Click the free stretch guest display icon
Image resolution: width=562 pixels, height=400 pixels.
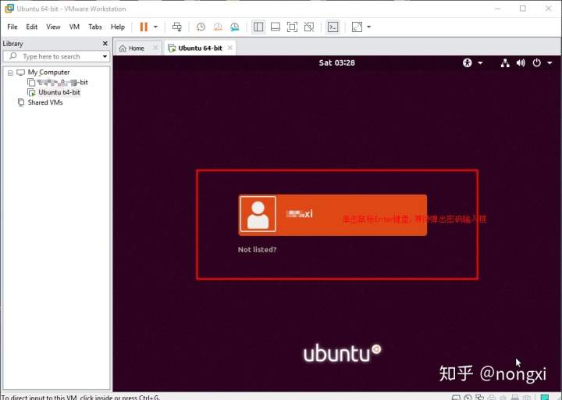(x=357, y=27)
